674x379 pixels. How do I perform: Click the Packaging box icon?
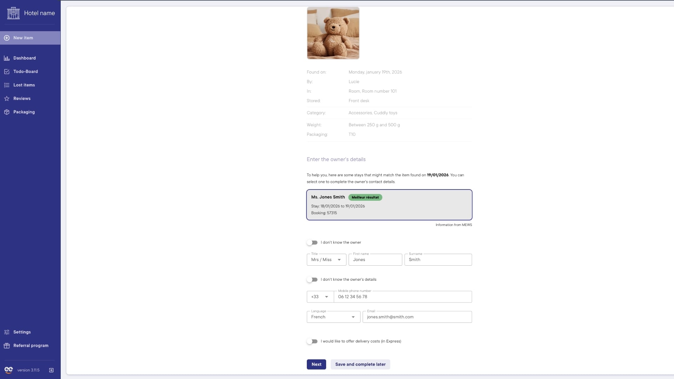(x=7, y=112)
